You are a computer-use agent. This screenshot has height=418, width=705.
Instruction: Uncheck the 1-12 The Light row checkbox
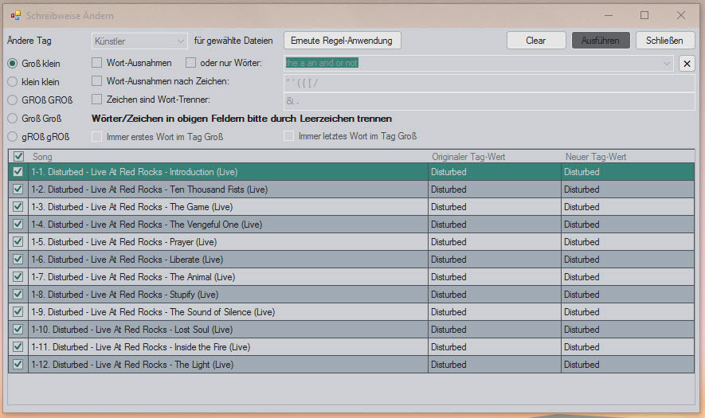click(x=18, y=365)
